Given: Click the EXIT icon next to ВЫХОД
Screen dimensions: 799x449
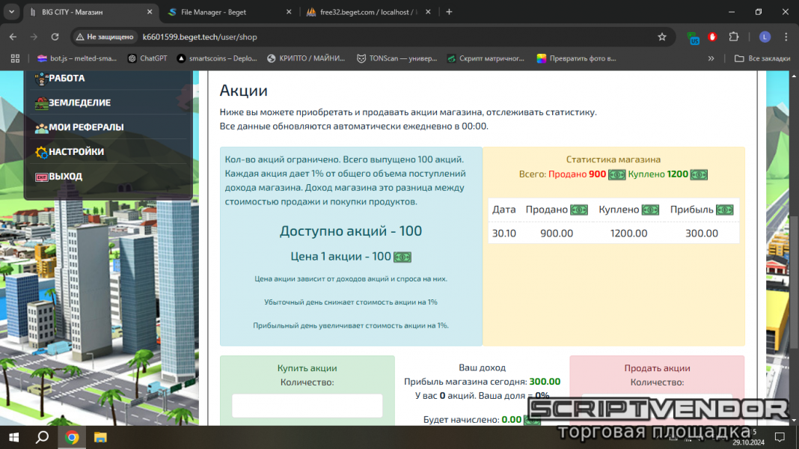Looking at the screenshot, I should [42, 176].
